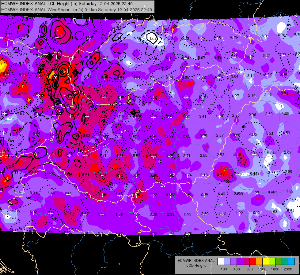Click the grid value 1.82
Screen dimensions: 300x275
tap(290, 191)
